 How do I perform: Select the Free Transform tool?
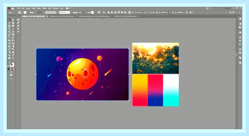(13, 40)
